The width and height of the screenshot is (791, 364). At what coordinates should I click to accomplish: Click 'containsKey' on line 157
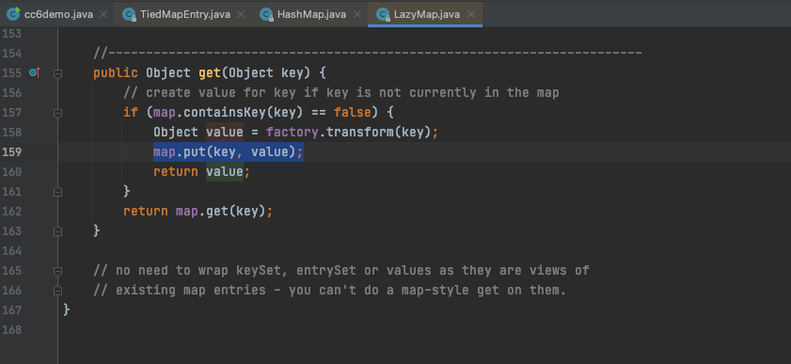tap(225, 113)
